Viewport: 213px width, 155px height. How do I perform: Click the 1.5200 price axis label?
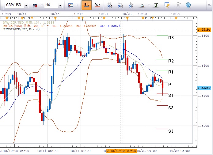pyautogui.click(x=203, y=126)
